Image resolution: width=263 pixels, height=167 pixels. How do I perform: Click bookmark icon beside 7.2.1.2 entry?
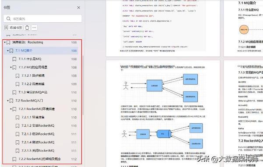coord(18,125)
